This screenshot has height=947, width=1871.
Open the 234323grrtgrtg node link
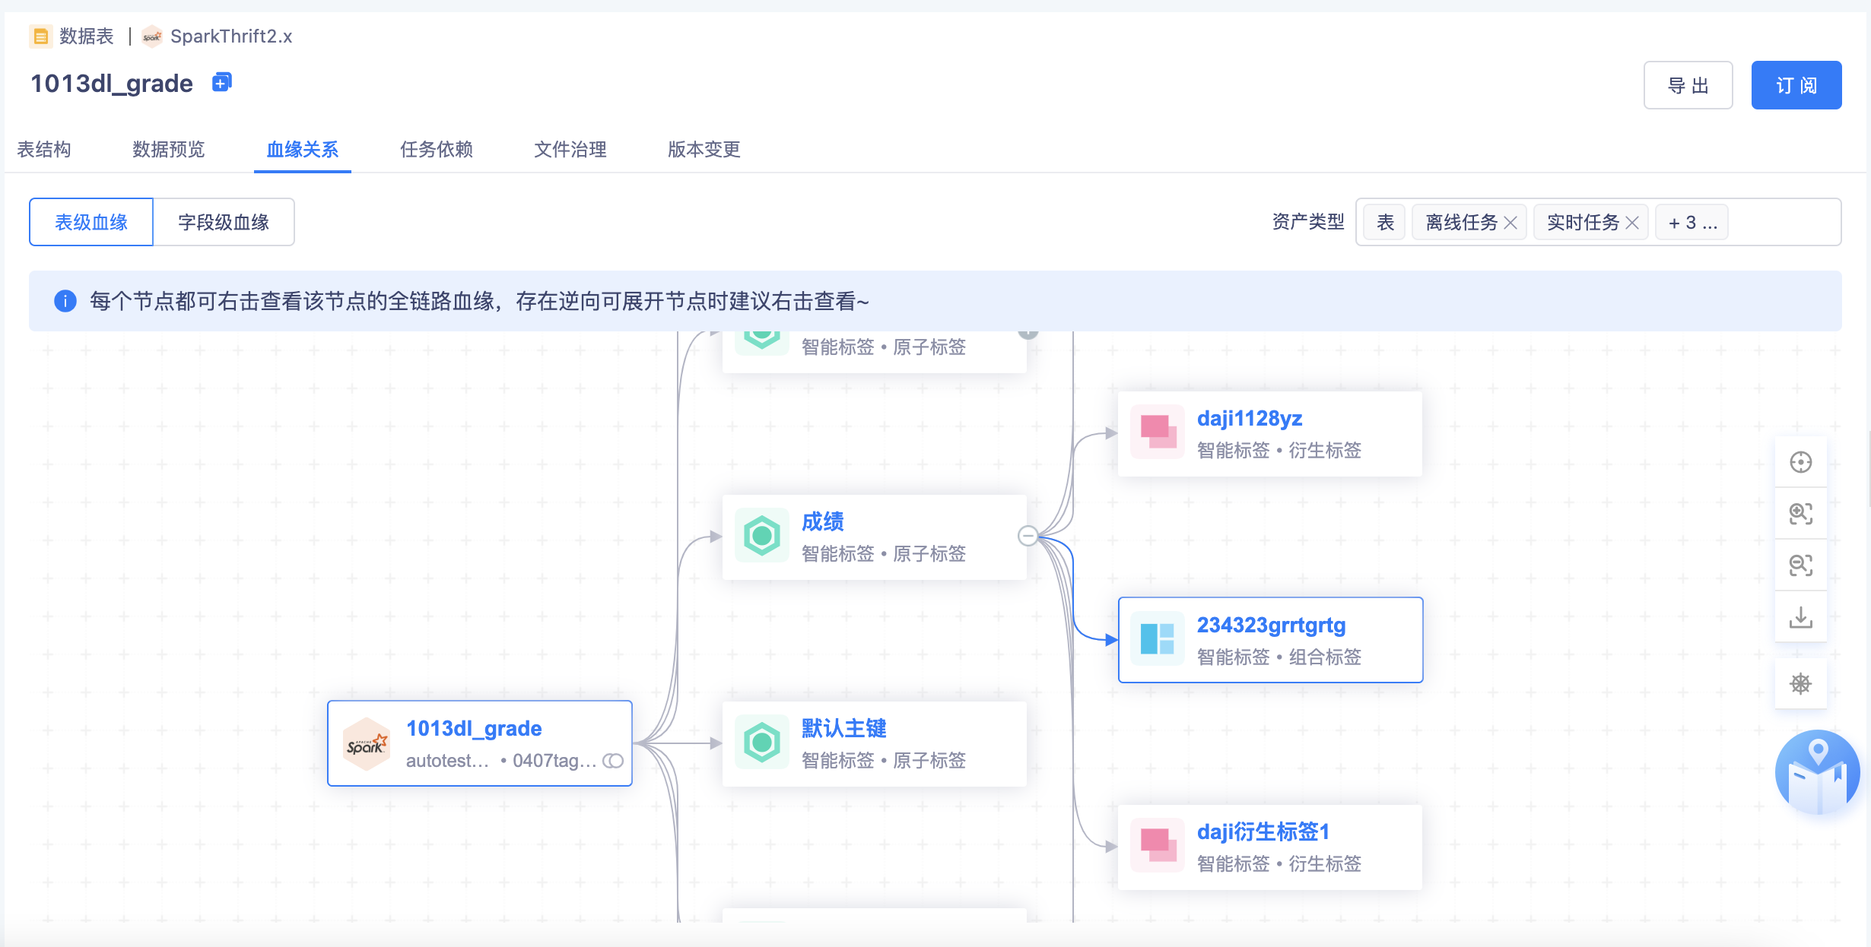[1272, 625]
